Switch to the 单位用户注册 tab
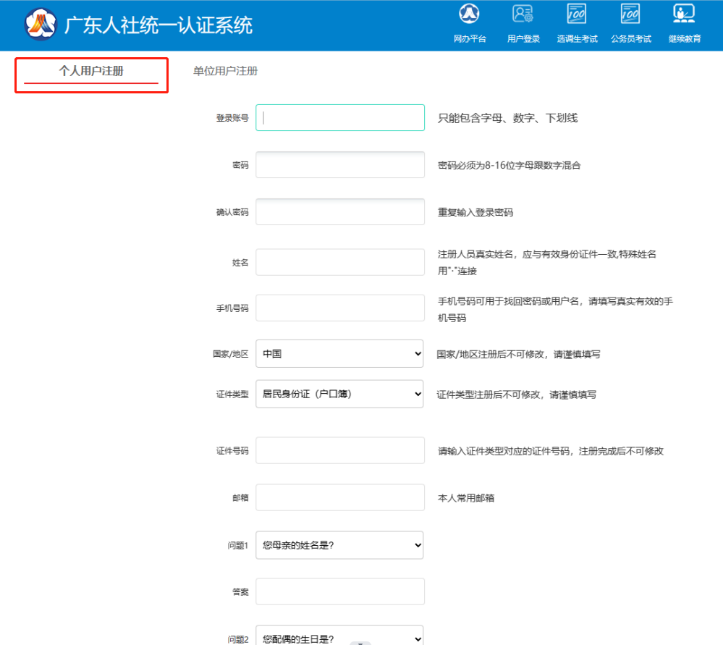Image resolution: width=723 pixels, height=645 pixels. pyautogui.click(x=228, y=71)
